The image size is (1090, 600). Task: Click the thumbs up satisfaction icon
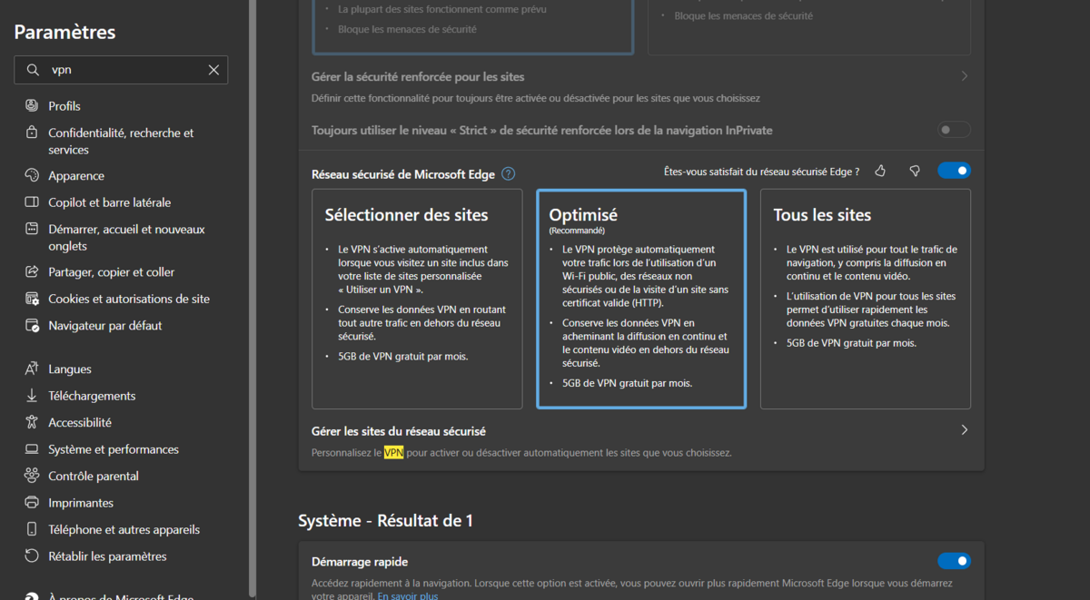(x=880, y=171)
